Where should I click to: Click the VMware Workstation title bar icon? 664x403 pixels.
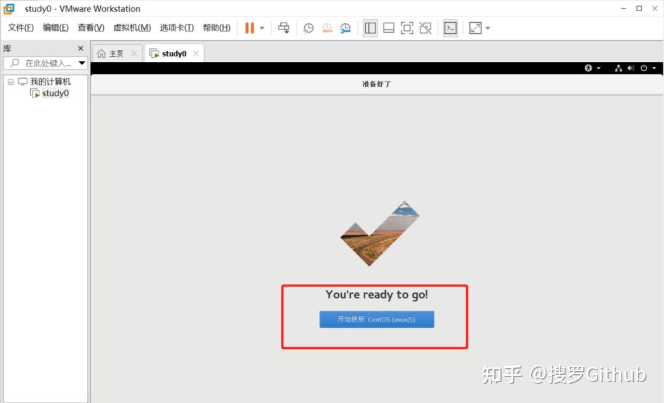[x=9, y=9]
